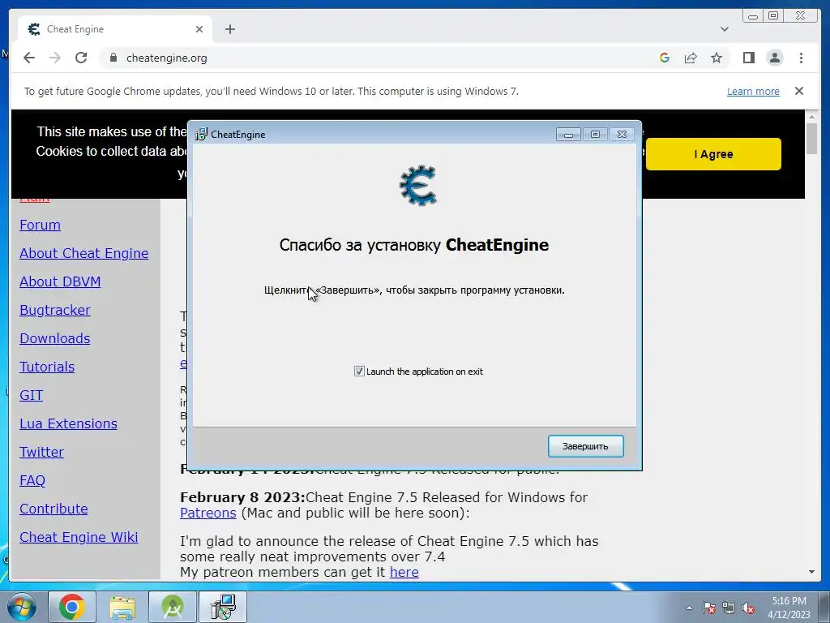Close the Cheat Engine browser tab
The height and width of the screenshot is (623, 830).
point(199,29)
